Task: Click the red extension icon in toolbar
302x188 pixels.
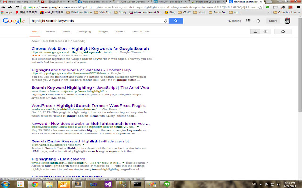Action: 290,8
